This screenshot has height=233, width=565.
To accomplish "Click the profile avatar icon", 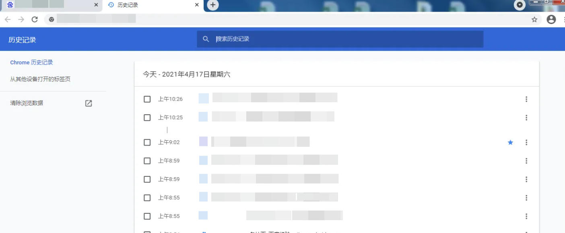I will pyautogui.click(x=551, y=18).
